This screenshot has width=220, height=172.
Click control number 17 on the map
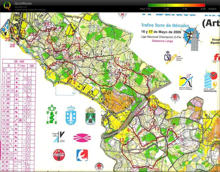click(x=117, y=59)
